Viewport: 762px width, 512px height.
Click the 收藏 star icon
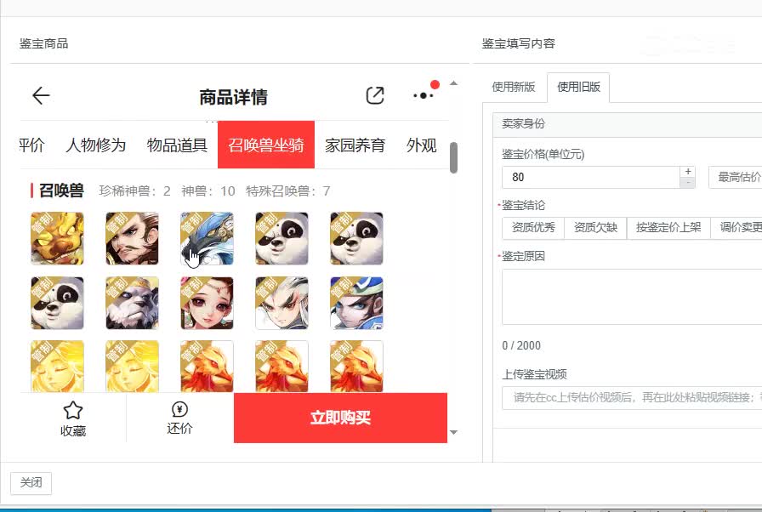(73, 411)
